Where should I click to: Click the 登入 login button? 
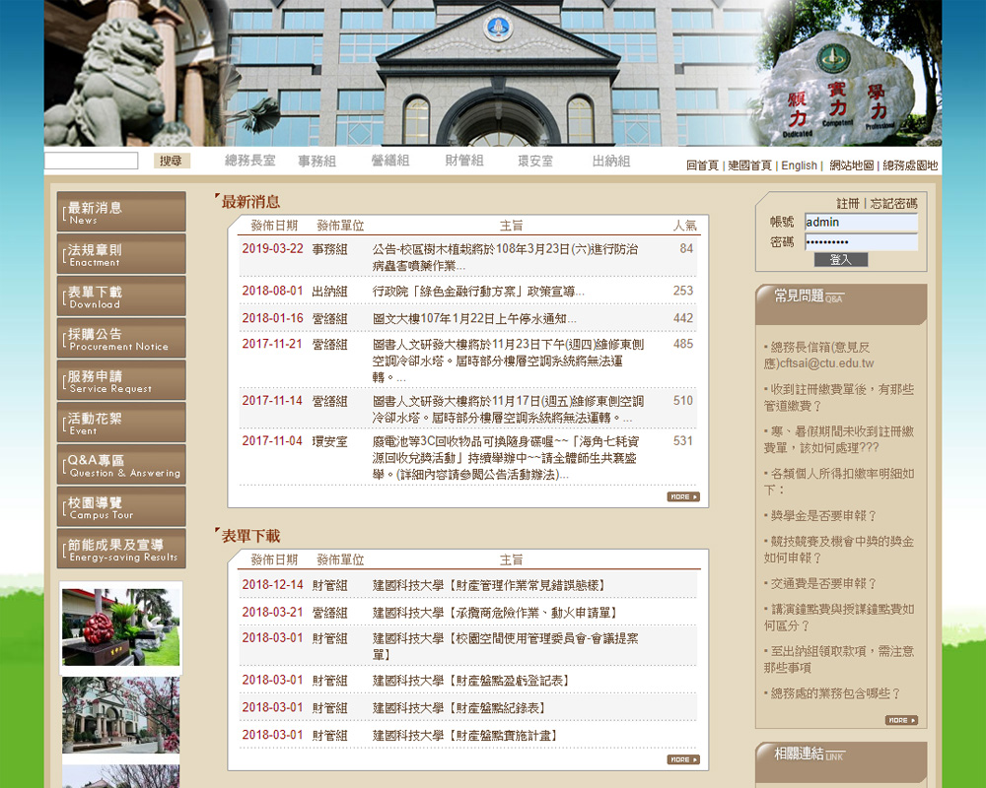pos(841,259)
